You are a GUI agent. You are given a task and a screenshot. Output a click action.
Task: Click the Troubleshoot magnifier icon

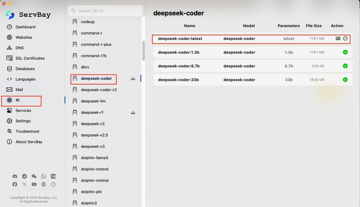9,131
